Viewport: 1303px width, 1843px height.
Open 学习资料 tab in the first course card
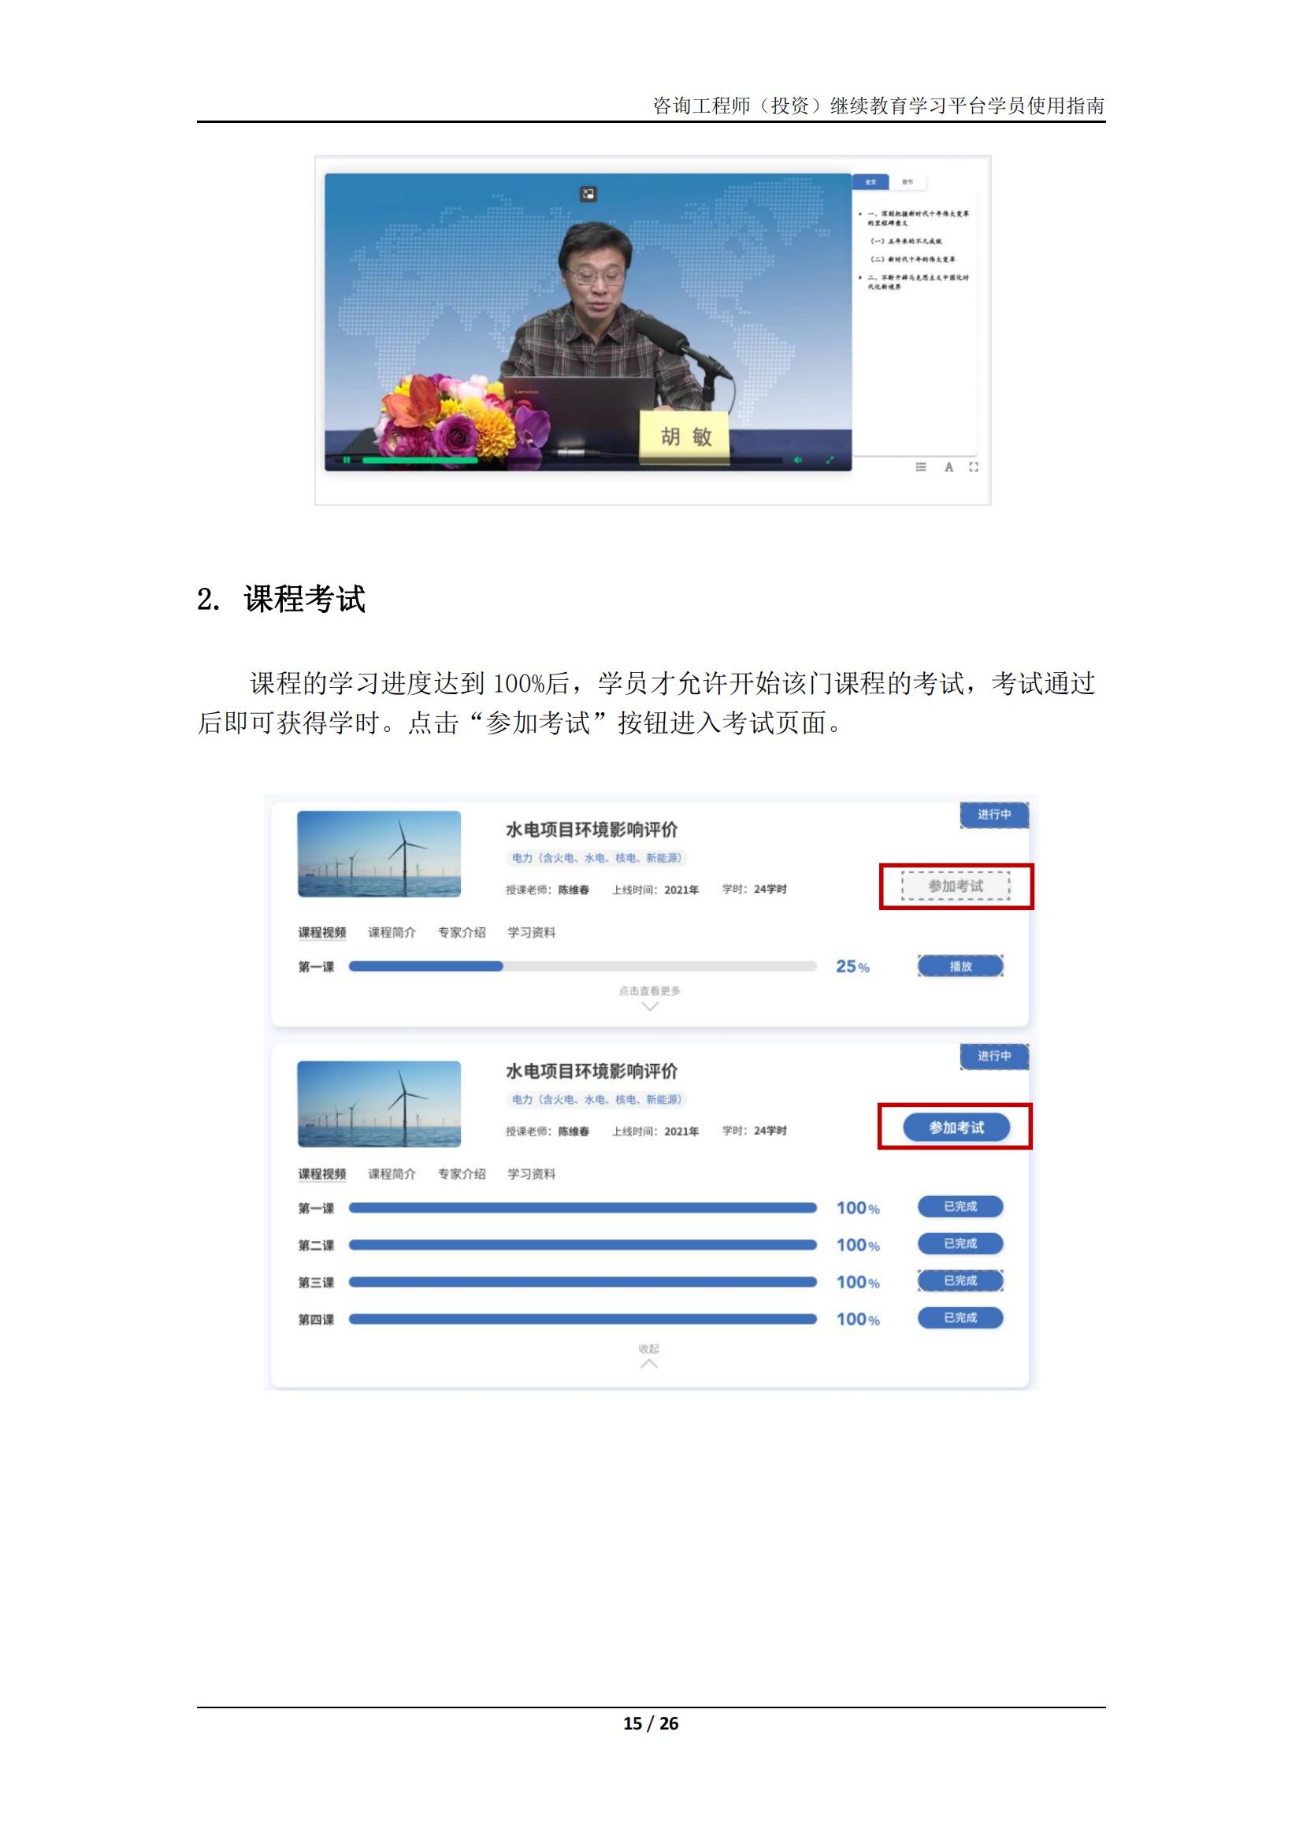[x=531, y=932]
